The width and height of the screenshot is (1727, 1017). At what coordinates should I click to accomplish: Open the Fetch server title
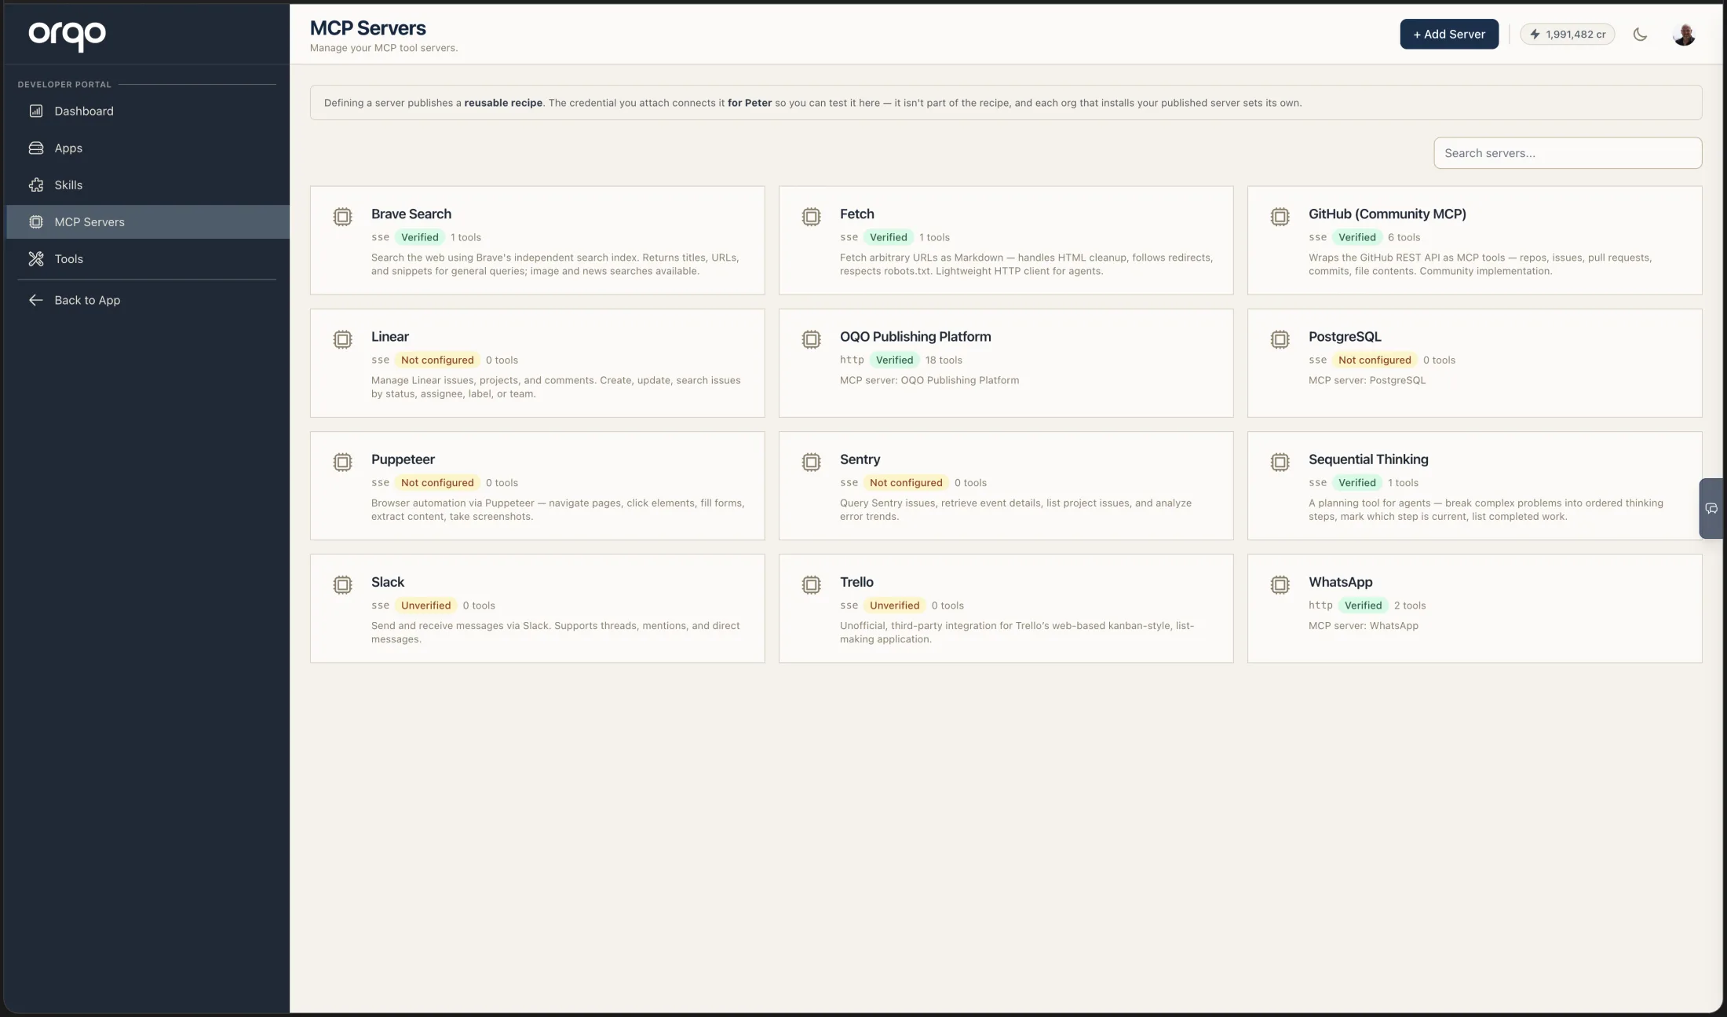coord(856,214)
